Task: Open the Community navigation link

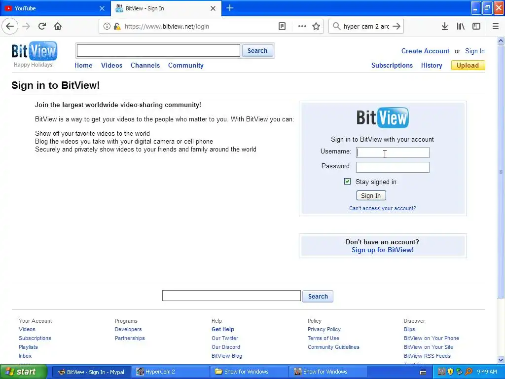Action: (x=186, y=66)
